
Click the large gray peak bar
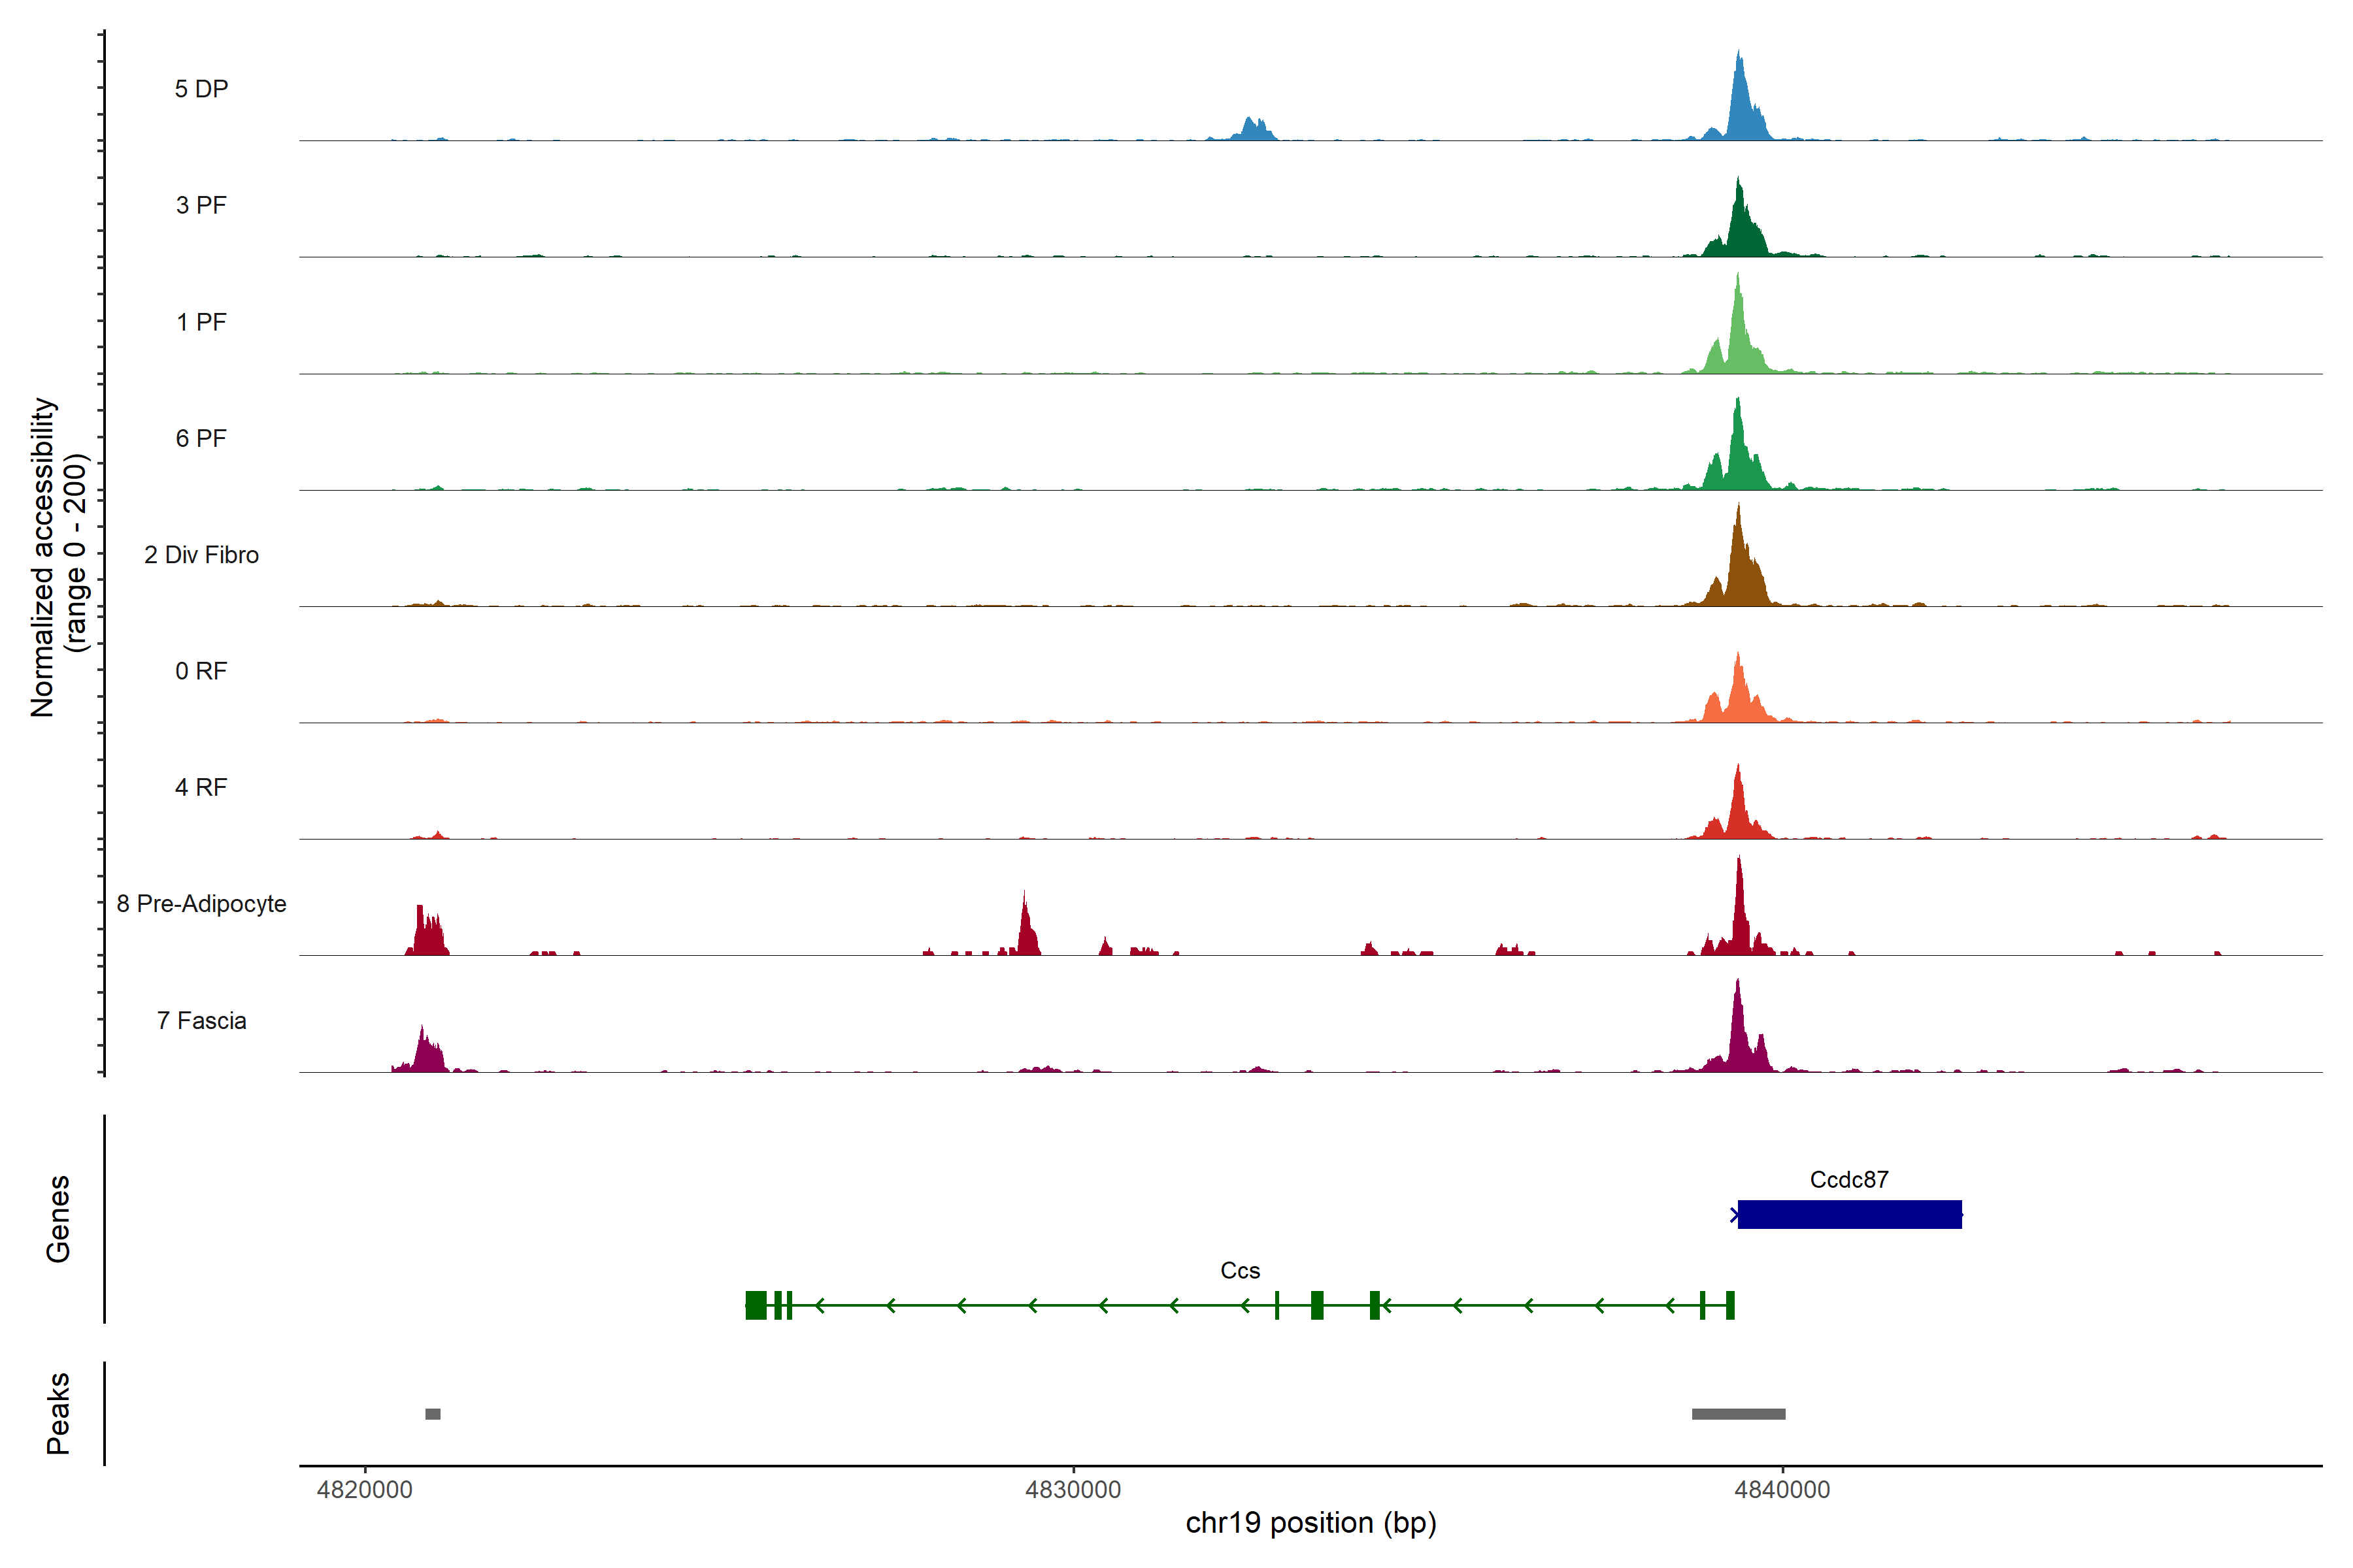[1738, 1413]
